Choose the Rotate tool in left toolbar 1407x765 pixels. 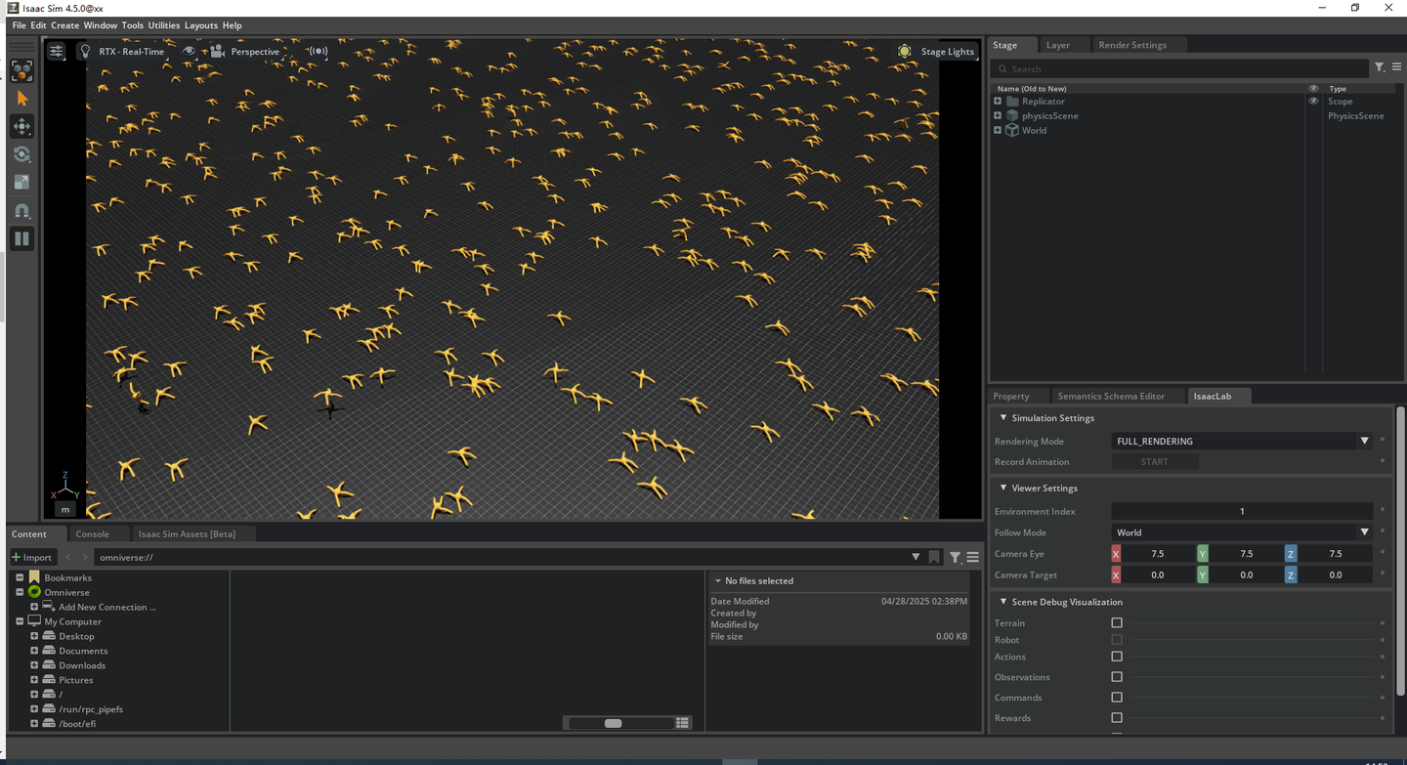coord(21,154)
